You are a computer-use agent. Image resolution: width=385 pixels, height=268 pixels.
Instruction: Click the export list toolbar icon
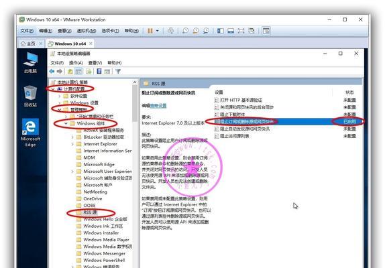click(x=89, y=71)
